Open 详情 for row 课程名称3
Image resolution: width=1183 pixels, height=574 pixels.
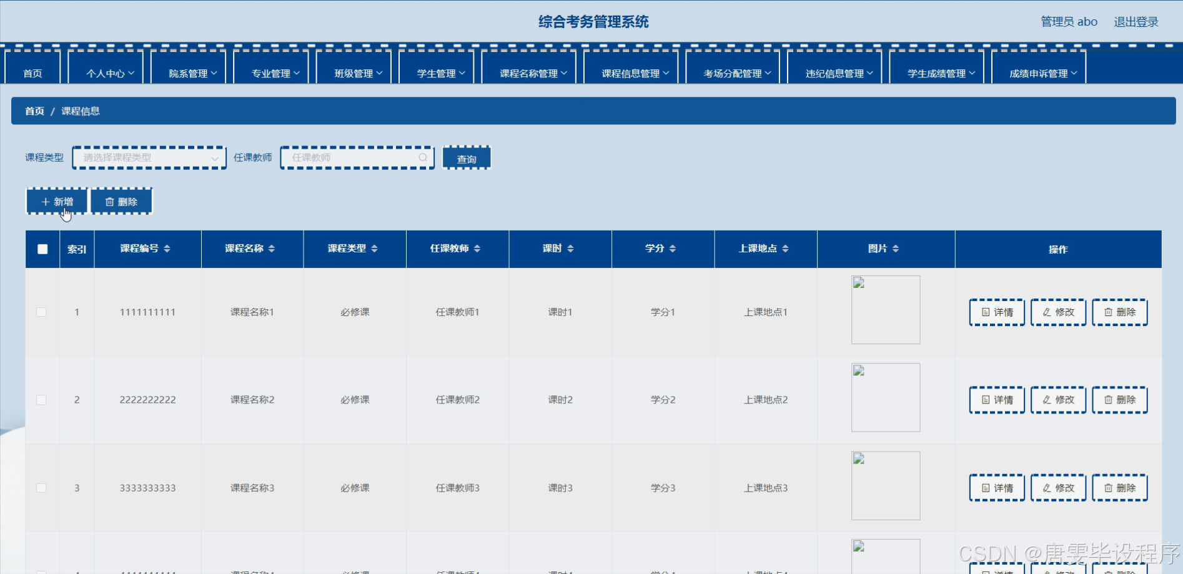point(997,488)
